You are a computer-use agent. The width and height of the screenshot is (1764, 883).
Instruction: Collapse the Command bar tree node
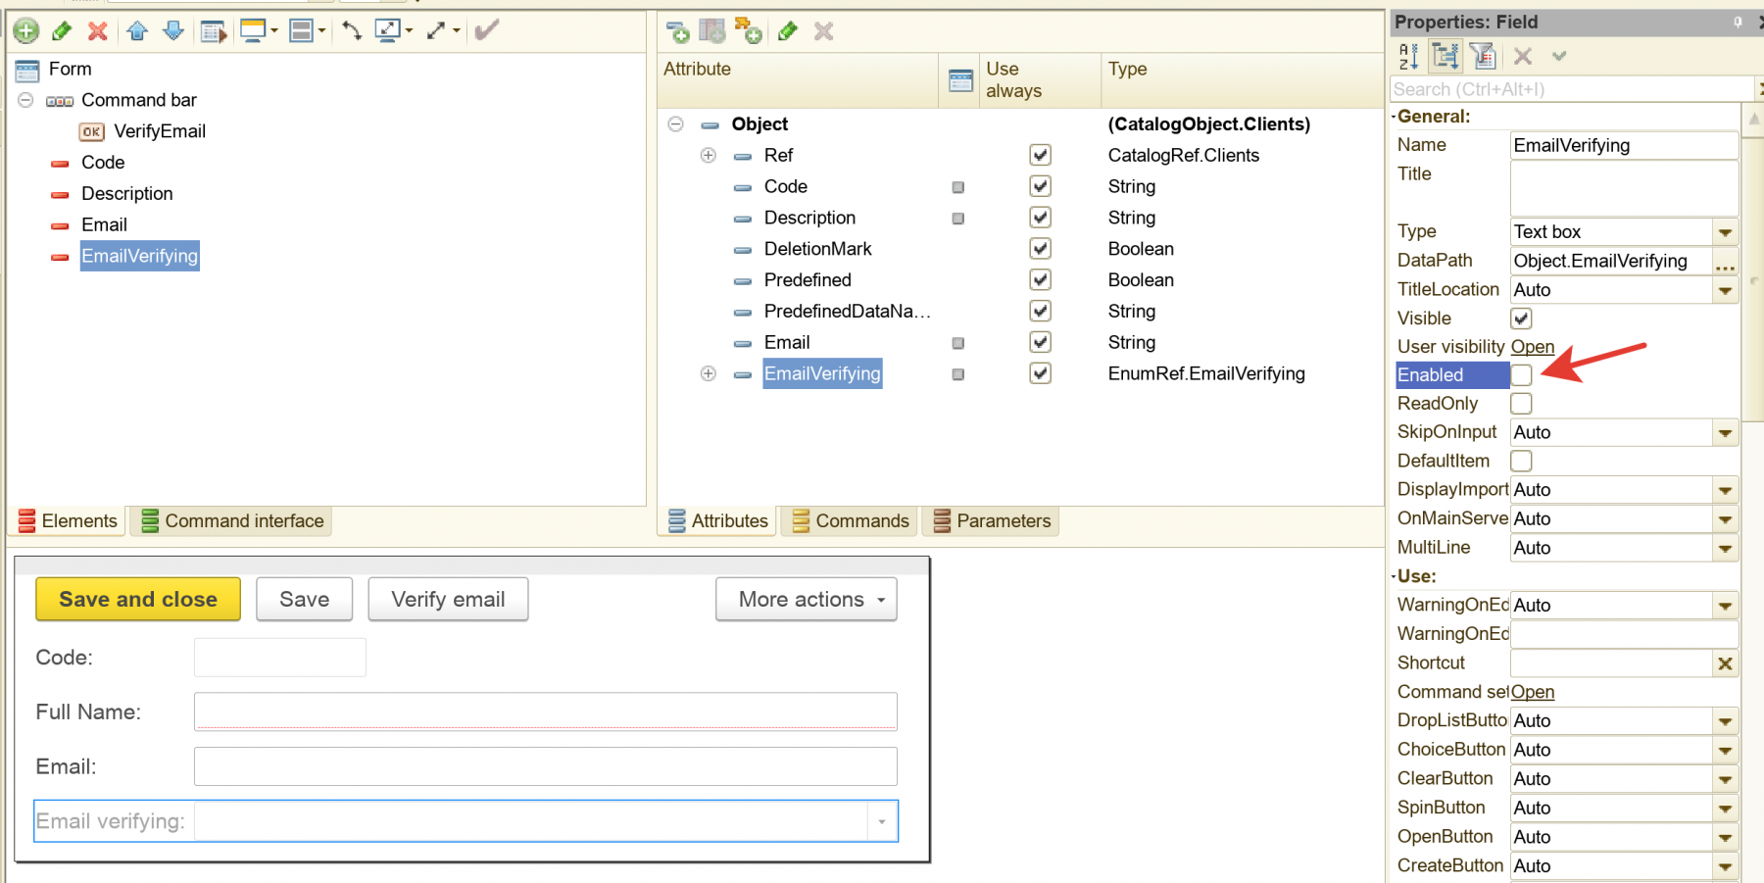[25, 100]
